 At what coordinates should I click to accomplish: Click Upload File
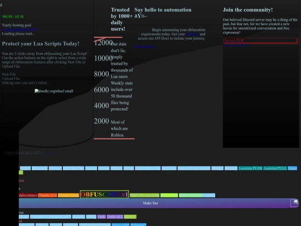coord(11,79)
